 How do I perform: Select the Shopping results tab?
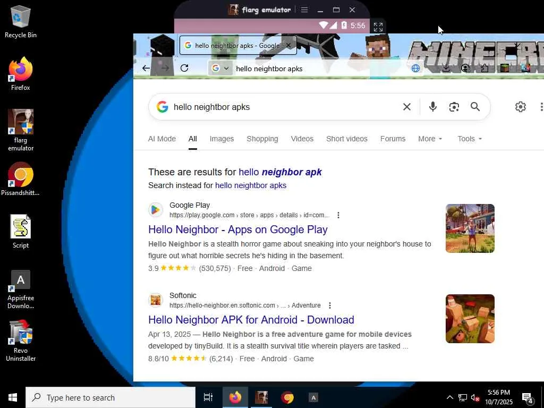coord(262,139)
